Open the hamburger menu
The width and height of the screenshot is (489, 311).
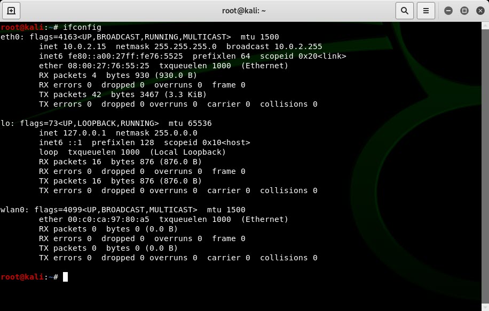point(425,10)
